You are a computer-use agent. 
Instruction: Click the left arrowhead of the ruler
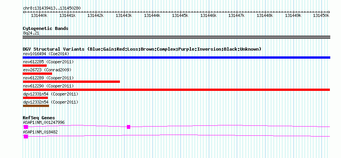[24, 12]
